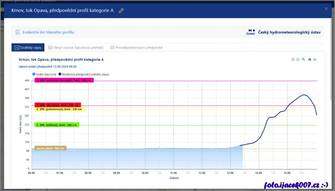This screenshot has width=335, height=191.
Task: Open the chart hamburger export menu
Action: click(x=315, y=59)
